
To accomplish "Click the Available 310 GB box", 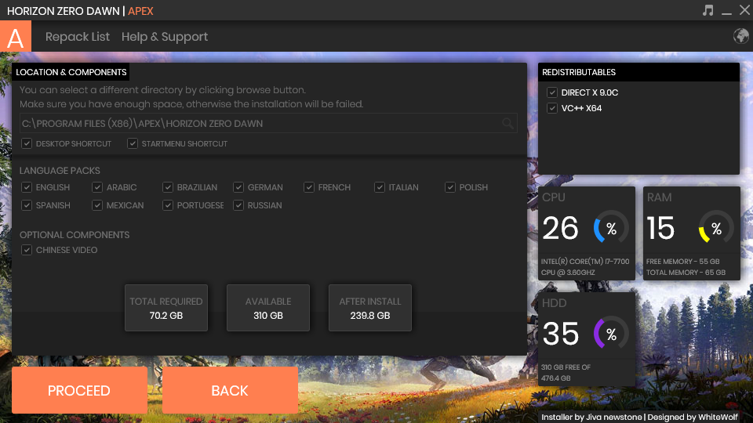I will coord(268,308).
